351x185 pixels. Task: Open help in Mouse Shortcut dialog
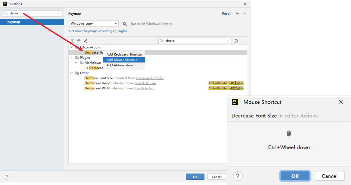point(238,176)
